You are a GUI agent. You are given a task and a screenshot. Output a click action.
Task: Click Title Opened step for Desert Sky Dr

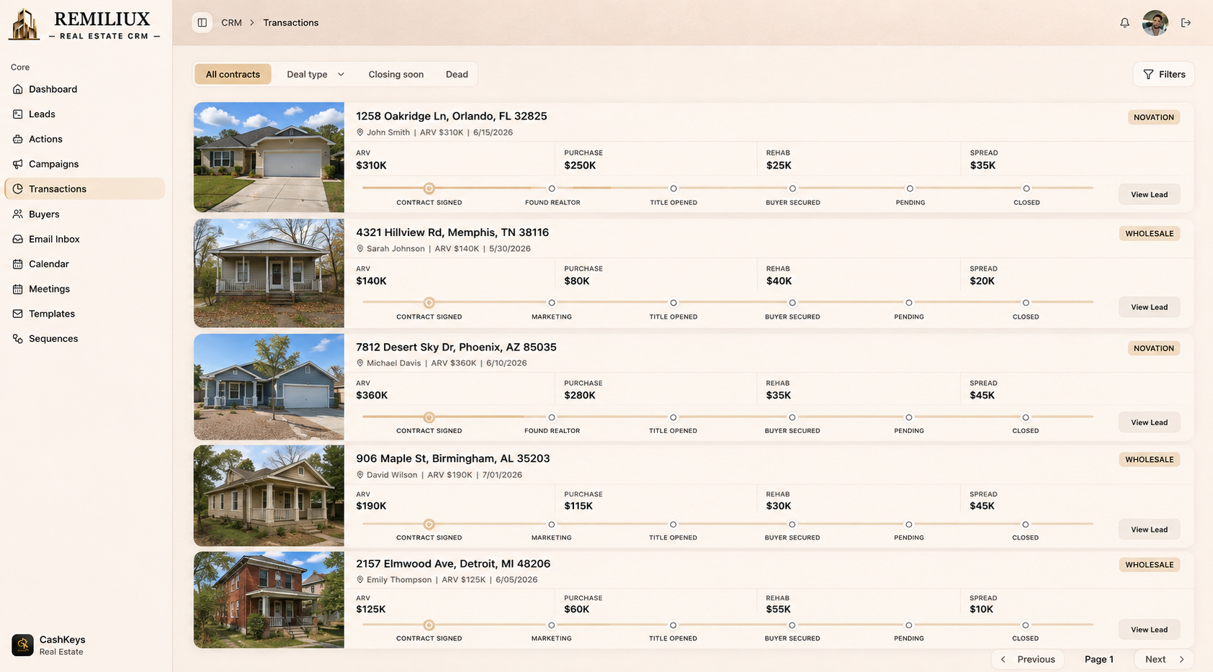673,417
